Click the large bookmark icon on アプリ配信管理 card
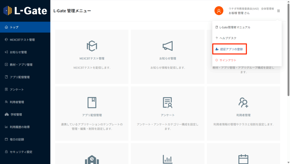 [x=92, y=102]
